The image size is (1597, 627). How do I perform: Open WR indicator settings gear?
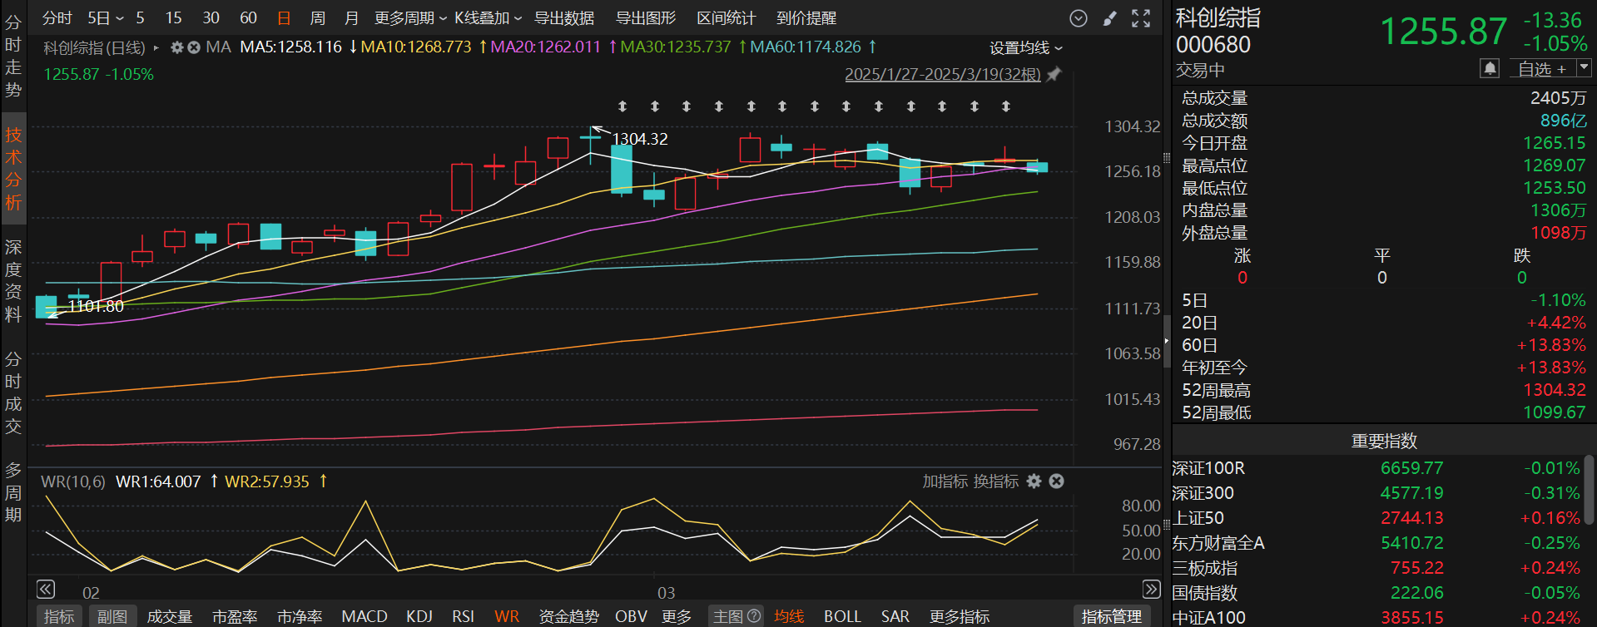click(1034, 481)
